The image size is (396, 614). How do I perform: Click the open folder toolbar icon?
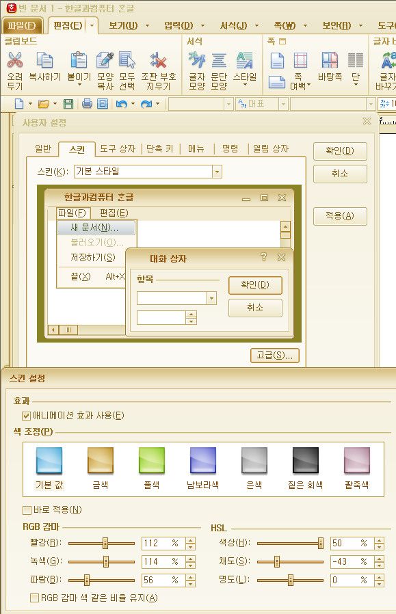tap(44, 104)
